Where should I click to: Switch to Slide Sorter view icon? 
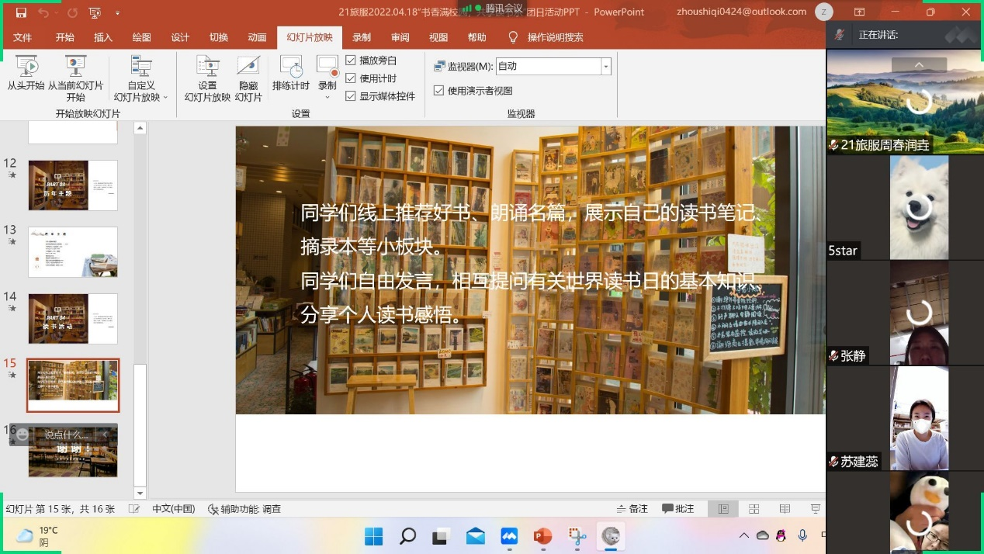point(754,509)
